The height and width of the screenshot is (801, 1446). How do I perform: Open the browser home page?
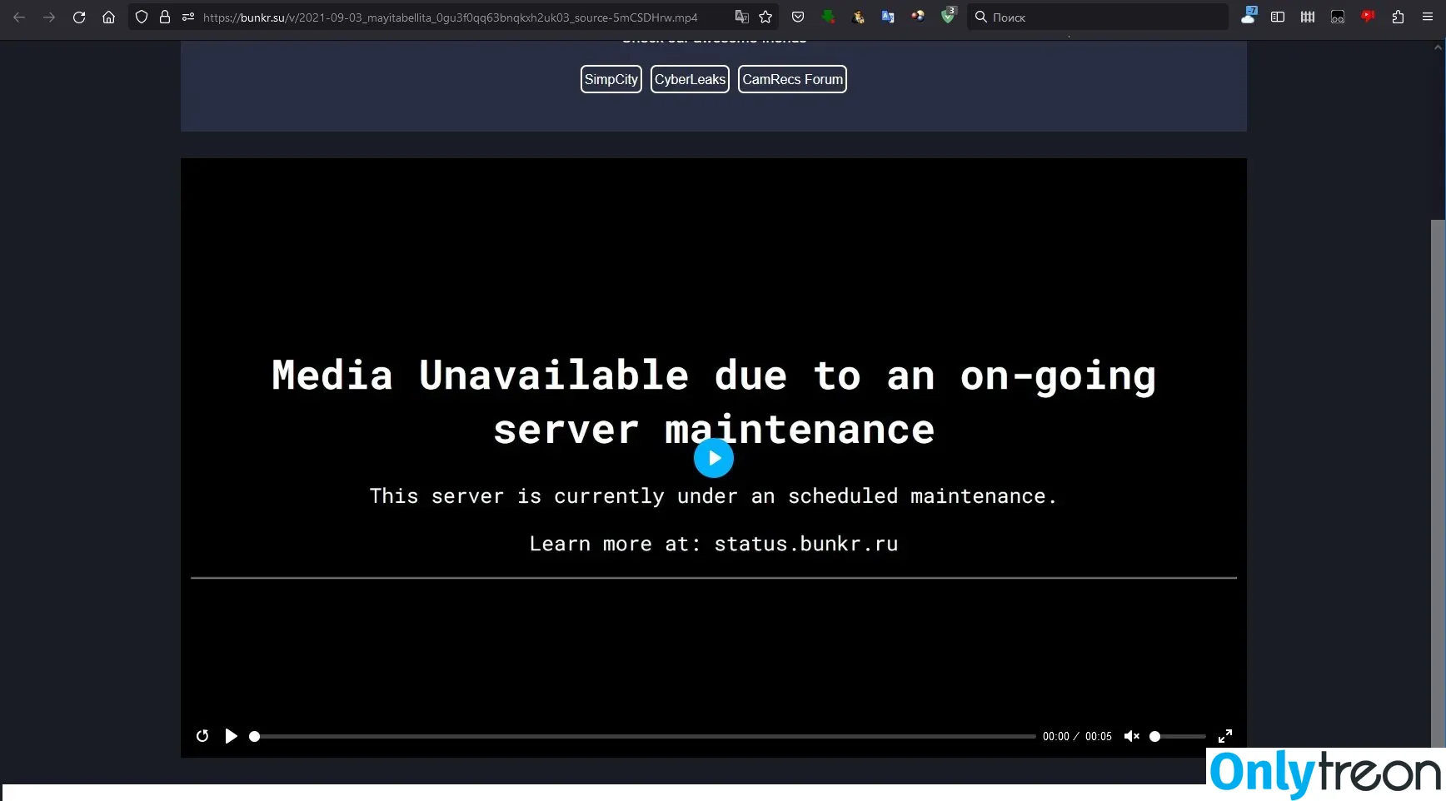(x=108, y=17)
